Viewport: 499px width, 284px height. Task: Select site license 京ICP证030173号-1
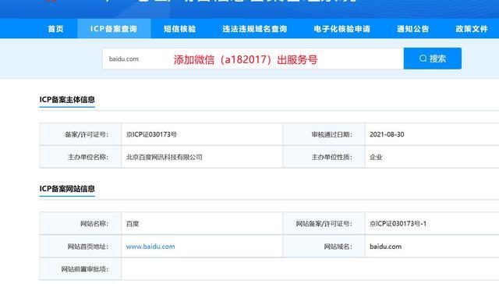click(x=398, y=224)
